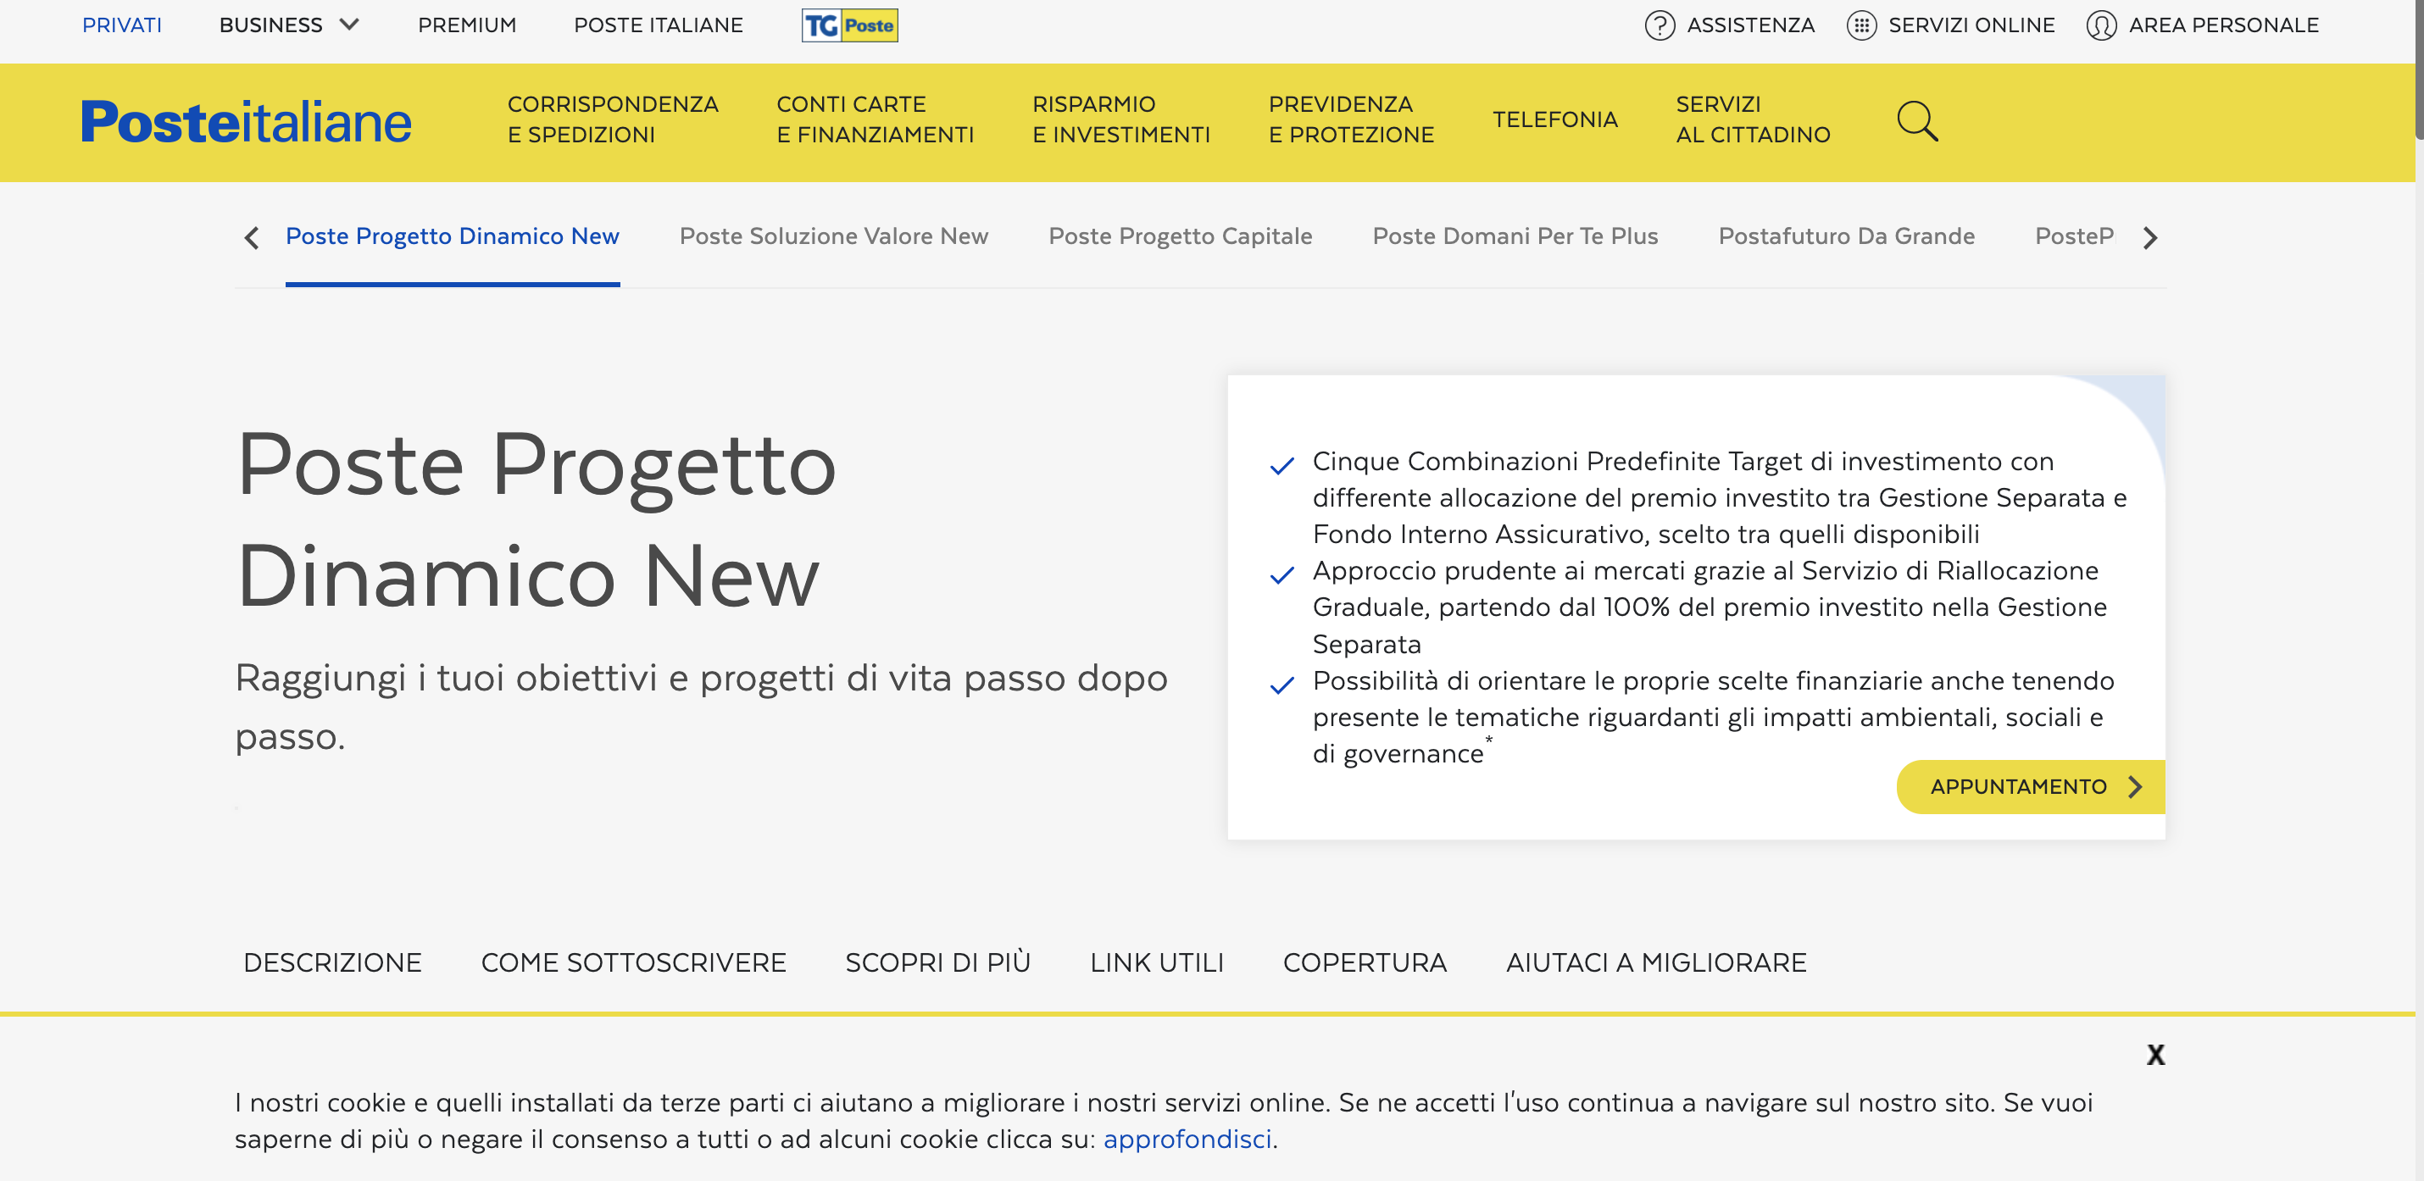This screenshot has width=2424, height=1181.
Task: Click the Area Personale user icon
Action: pos(2100,25)
